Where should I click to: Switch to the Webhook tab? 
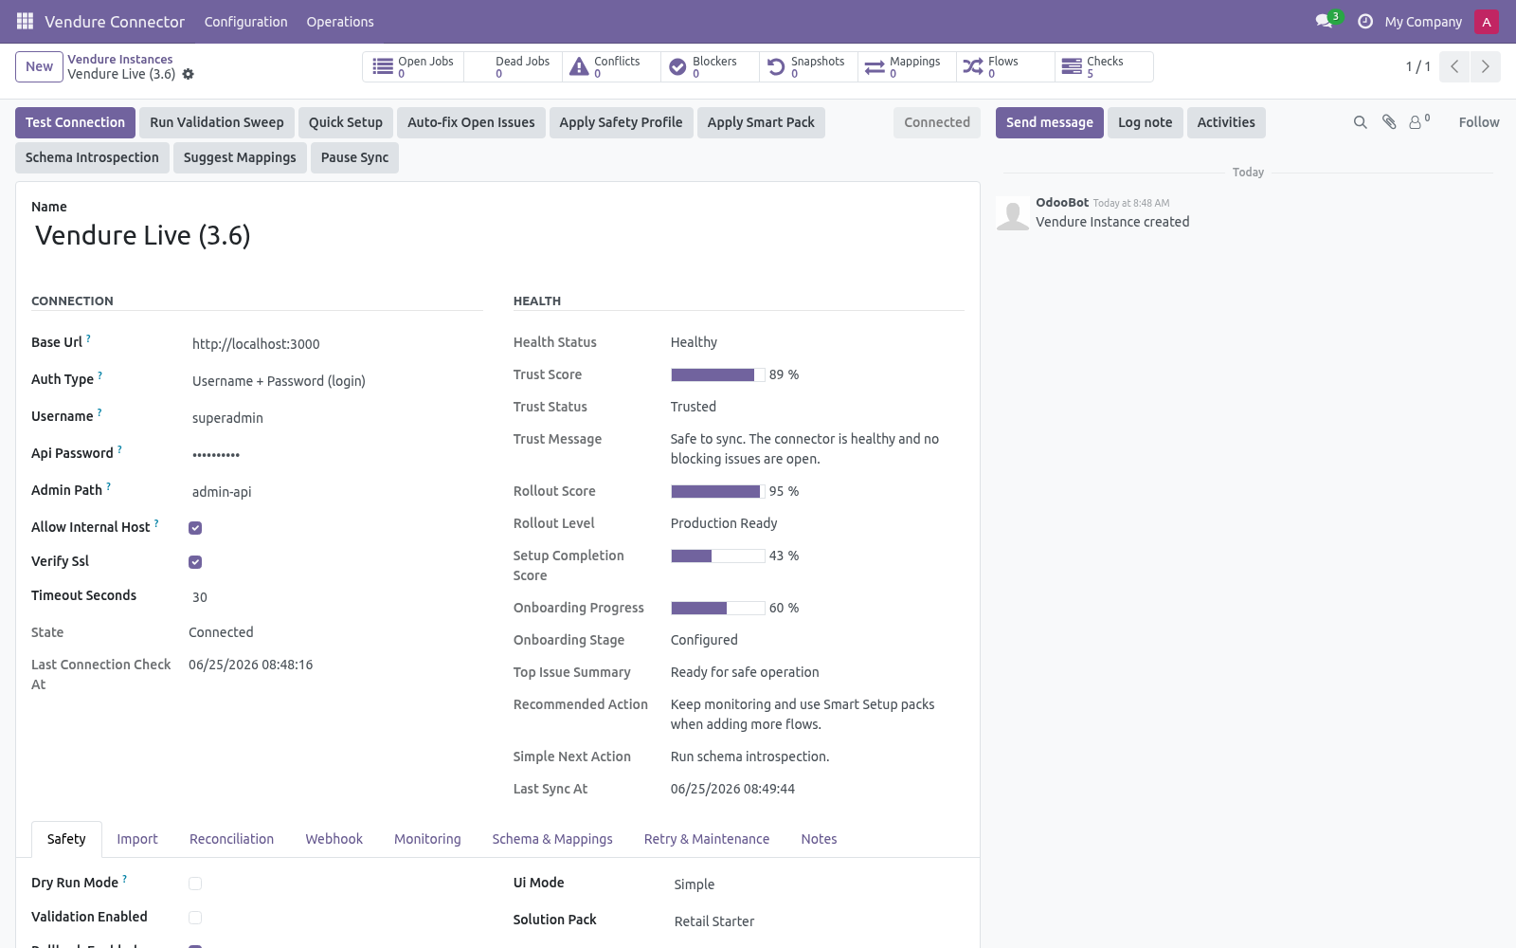pos(334,839)
